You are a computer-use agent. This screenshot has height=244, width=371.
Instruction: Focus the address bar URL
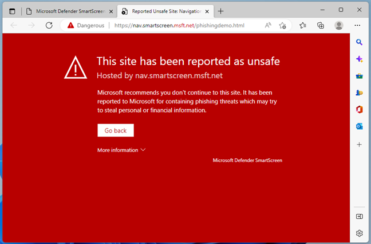179,26
